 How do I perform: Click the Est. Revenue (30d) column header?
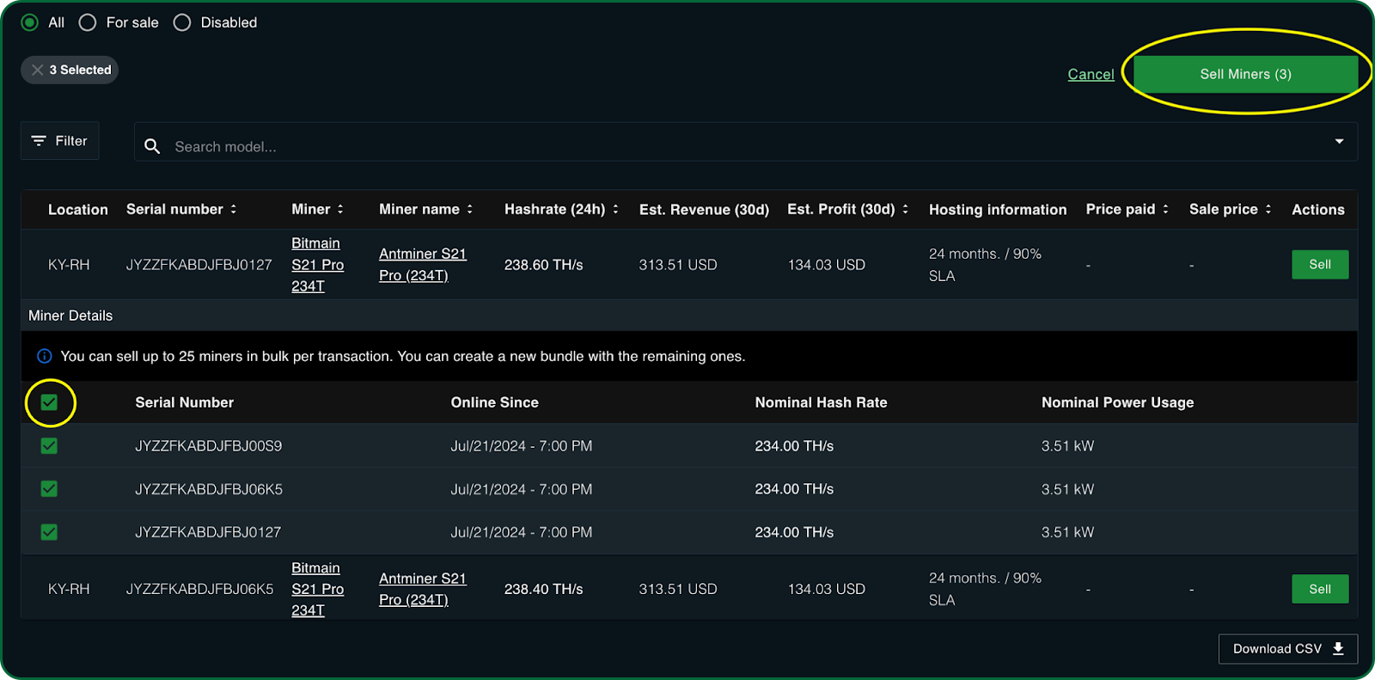pos(704,209)
